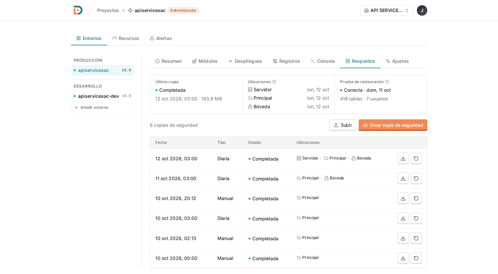Viewport: 498px width, 274px height.
Task: Click the Servidor location icon in summary card
Action: click(250, 90)
